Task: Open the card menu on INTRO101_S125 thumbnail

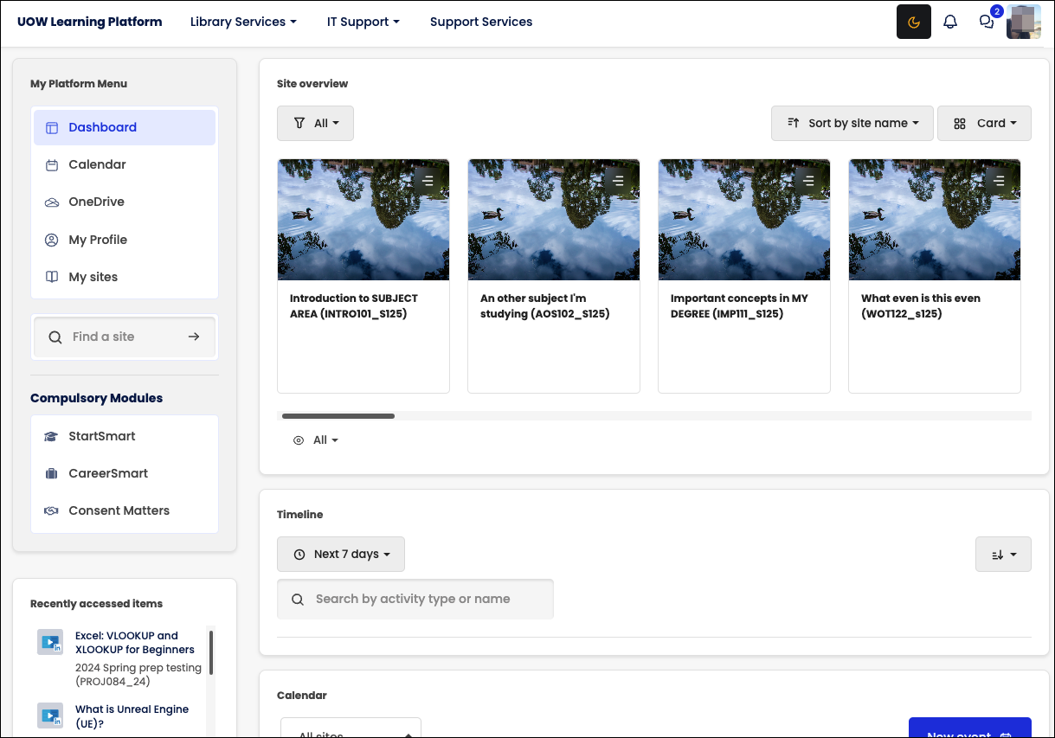Action: [427, 181]
